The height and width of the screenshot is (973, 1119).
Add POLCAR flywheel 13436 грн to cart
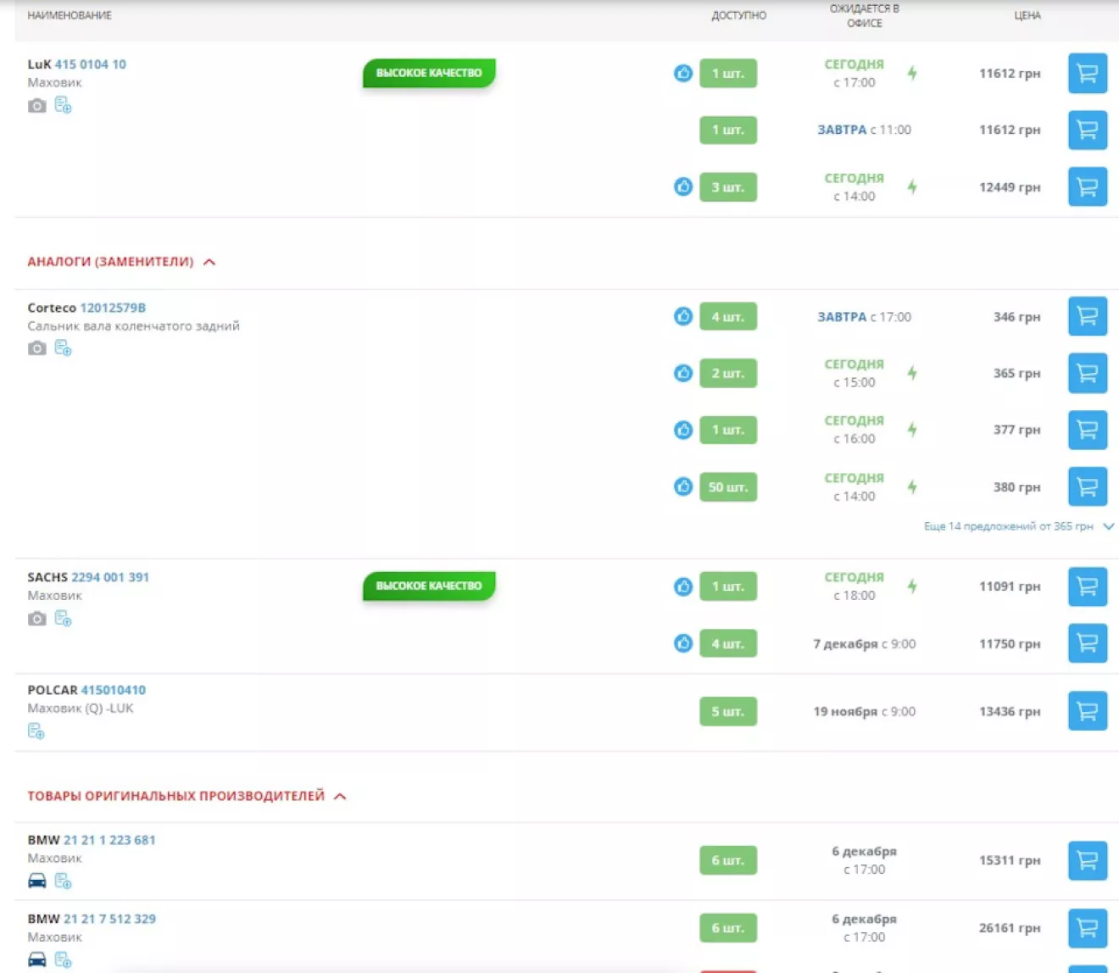coord(1088,711)
